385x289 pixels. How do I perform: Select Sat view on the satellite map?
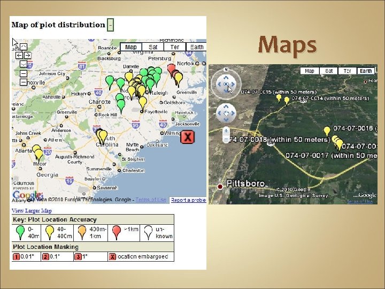click(x=328, y=71)
